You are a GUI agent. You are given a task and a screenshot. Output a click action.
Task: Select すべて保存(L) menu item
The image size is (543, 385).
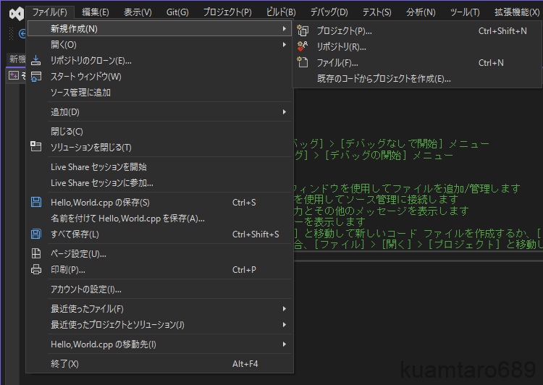tap(159, 234)
